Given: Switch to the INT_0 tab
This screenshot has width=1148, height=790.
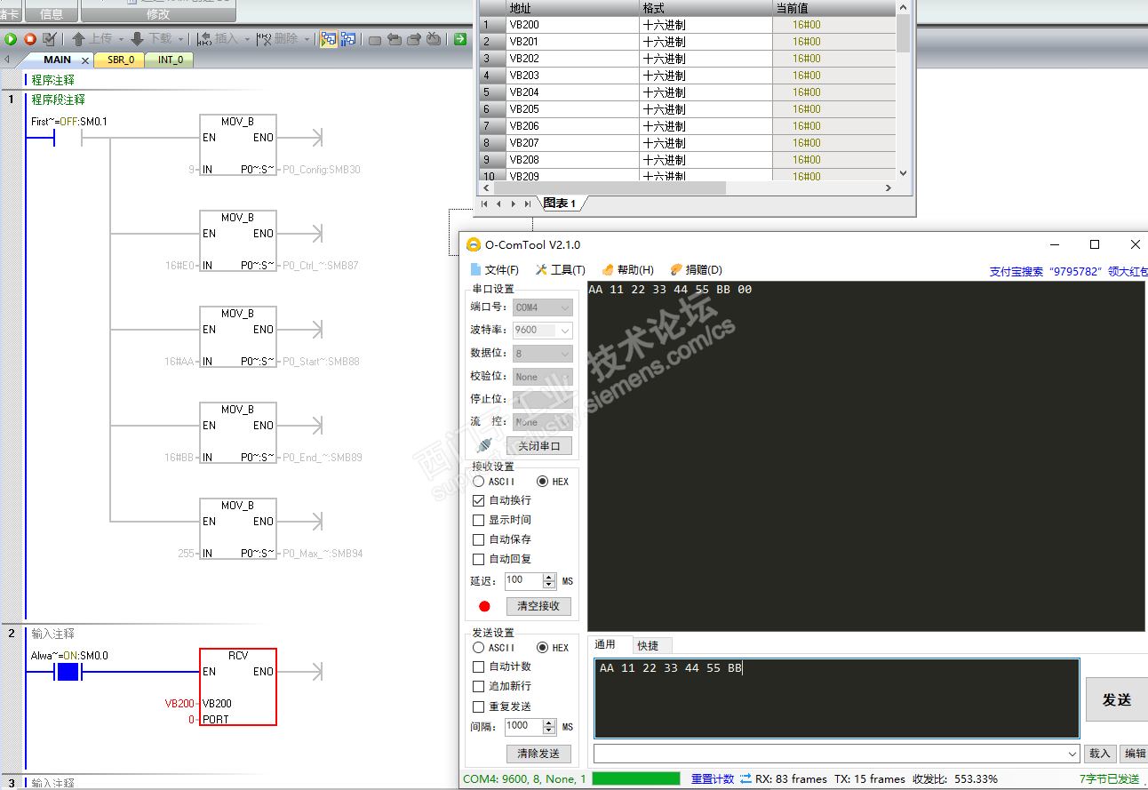Looking at the screenshot, I should tap(171, 60).
